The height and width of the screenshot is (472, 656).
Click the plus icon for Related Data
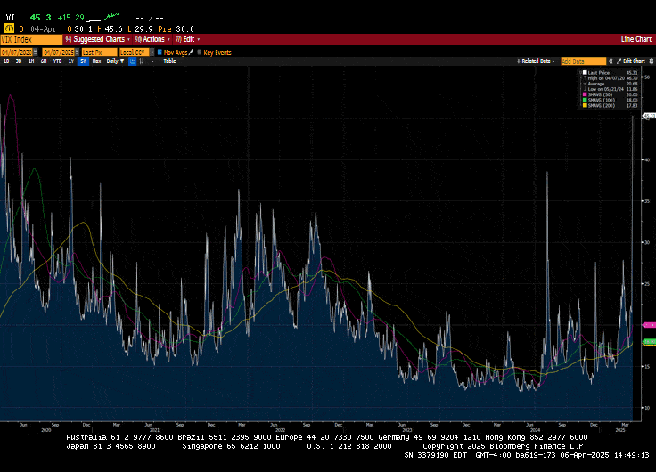tap(519, 61)
